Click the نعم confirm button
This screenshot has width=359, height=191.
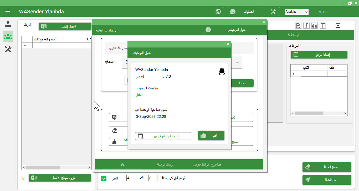[211, 135]
